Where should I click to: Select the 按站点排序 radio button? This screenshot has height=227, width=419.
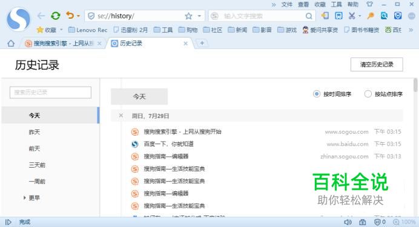point(368,94)
